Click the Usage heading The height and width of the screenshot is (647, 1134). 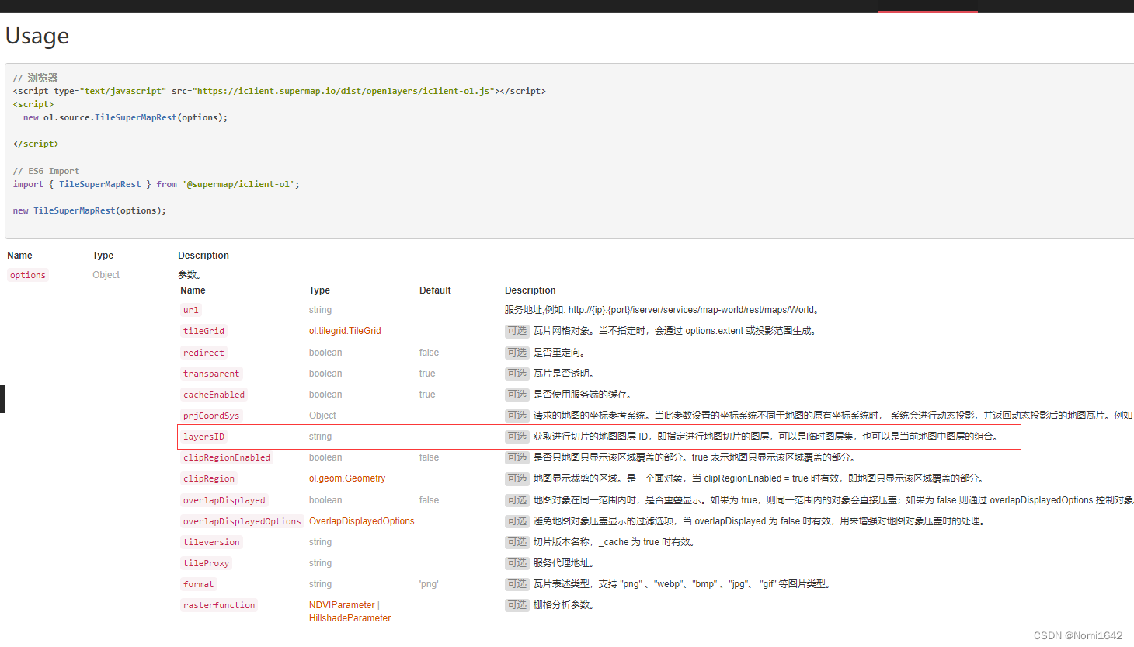37,36
